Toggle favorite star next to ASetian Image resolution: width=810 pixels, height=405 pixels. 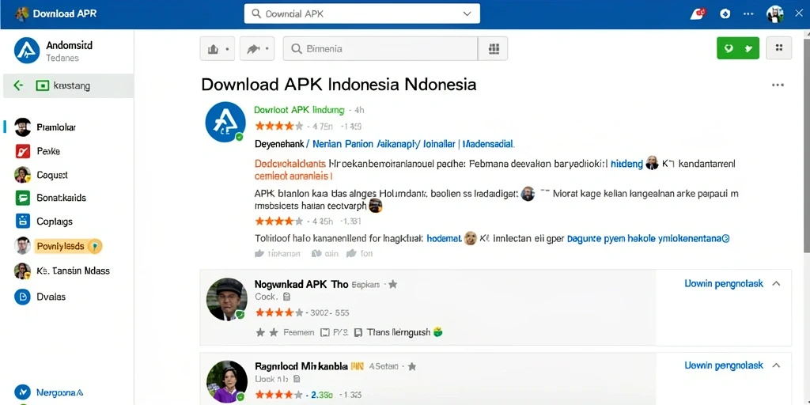tap(411, 367)
